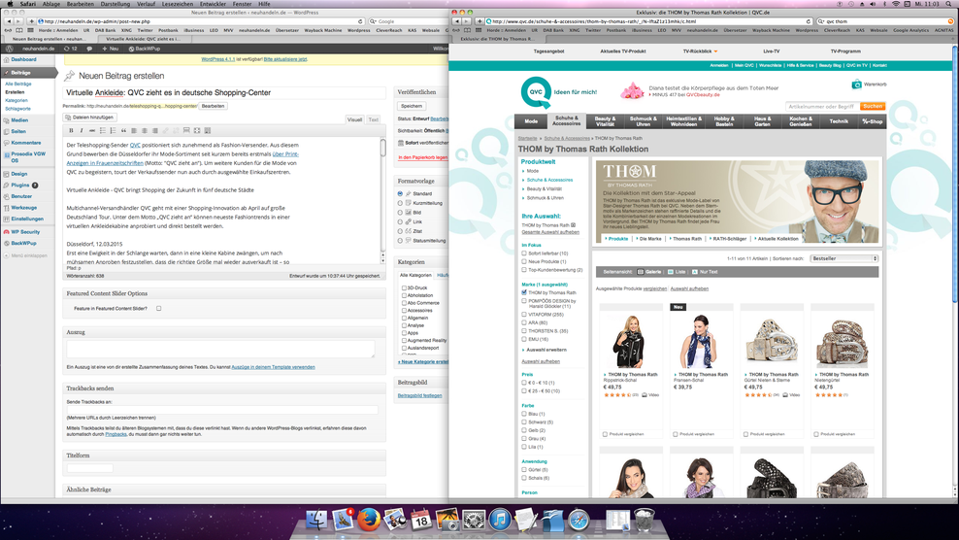This screenshot has width=959, height=540.
Task: Open System Preferences gear in Dock
Action: (474, 520)
